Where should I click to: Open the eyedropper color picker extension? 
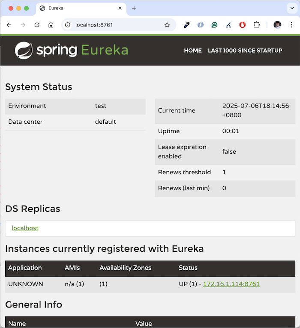(x=186, y=25)
